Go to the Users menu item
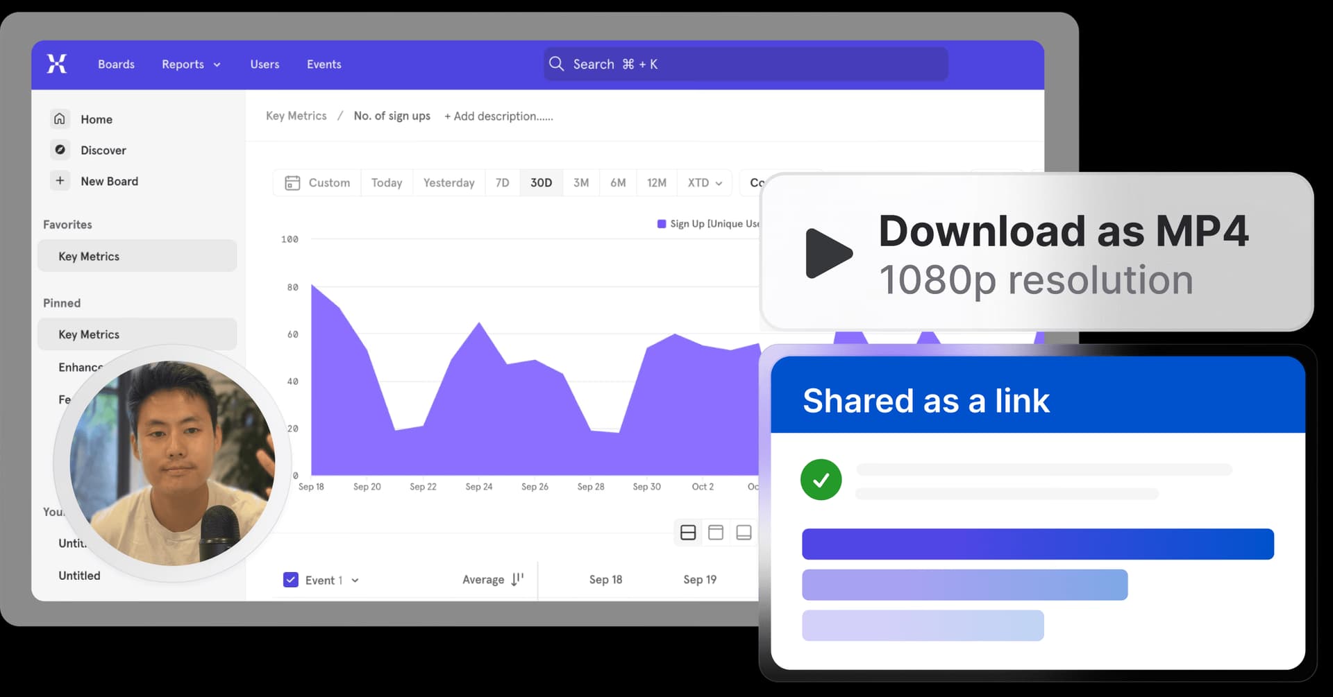 [x=264, y=64]
